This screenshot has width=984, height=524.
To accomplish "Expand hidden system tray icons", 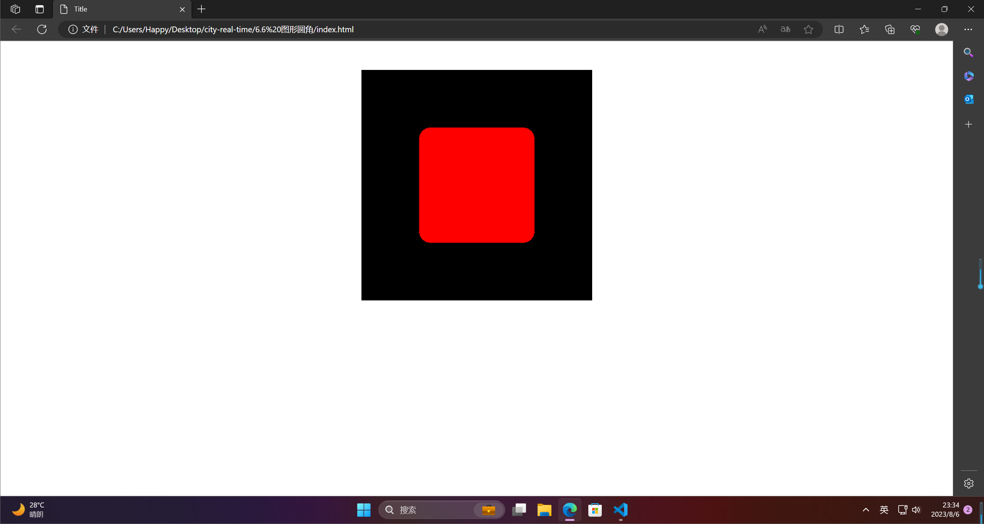I will click(x=866, y=510).
